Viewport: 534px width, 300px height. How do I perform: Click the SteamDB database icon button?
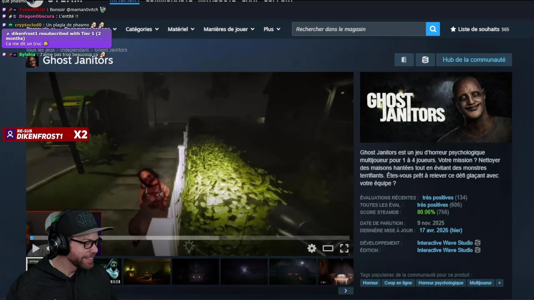tap(425, 60)
